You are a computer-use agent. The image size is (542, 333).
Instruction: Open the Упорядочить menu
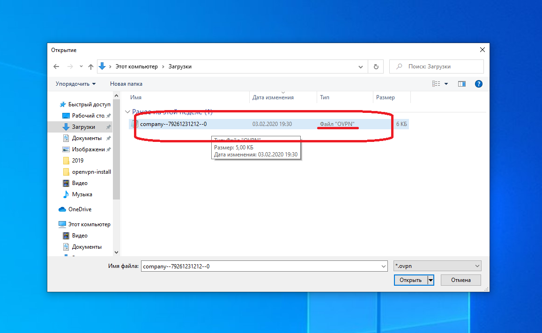point(75,84)
